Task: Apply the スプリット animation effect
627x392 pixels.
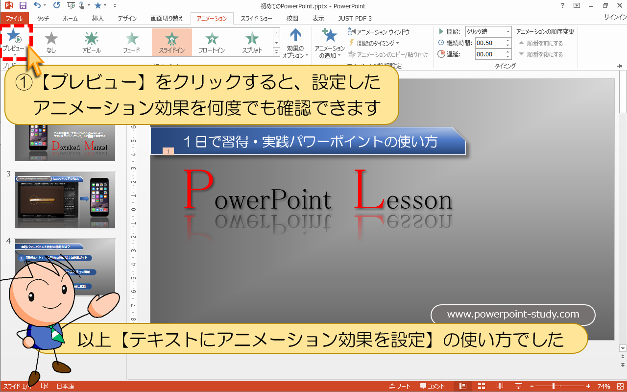Action: [x=252, y=42]
